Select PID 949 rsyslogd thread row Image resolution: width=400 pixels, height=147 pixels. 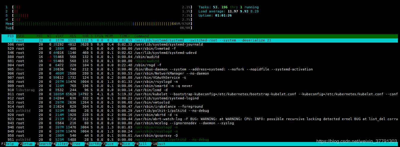[200, 131]
